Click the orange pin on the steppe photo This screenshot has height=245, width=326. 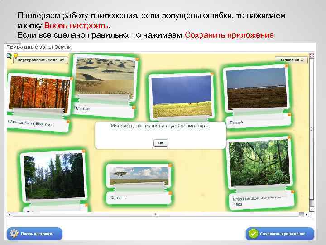212,74
